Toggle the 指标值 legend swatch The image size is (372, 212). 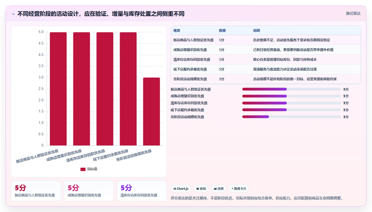[x=83, y=169]
